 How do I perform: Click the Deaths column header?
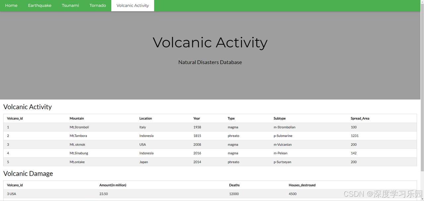coord(234,185)
